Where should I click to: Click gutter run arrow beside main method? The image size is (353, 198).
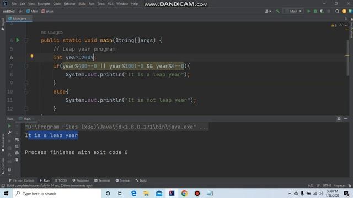(x=18, y=40)
